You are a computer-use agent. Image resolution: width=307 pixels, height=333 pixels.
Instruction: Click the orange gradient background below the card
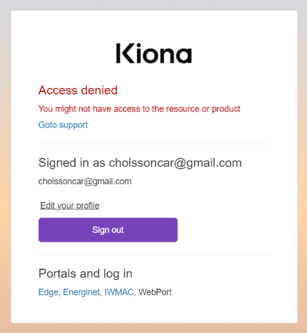coord(153,328)
